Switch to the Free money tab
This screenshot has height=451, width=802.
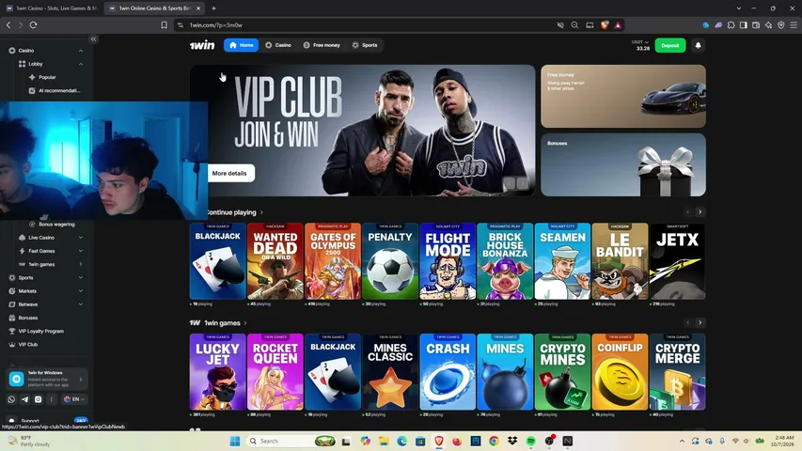tap(322, 45)
